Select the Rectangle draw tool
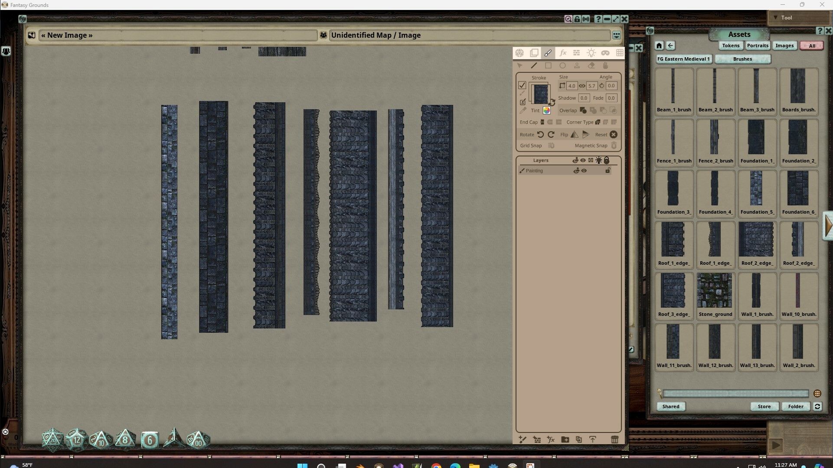The height and width of the screenshot is (468, 833). coord(549,65)
